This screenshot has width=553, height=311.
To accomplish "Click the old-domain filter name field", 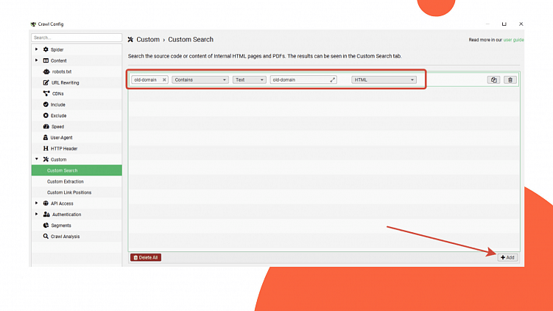I will coord(149,80).
